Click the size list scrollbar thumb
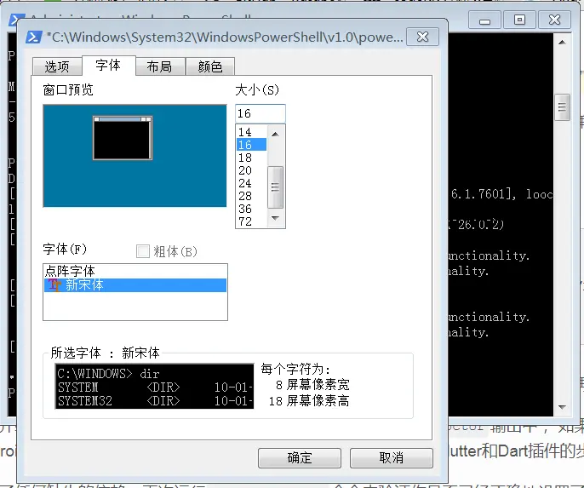 click(x=275, y=187)
